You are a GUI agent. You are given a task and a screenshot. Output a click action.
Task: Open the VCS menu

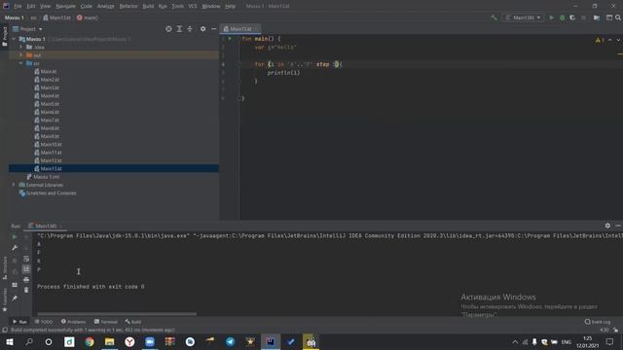click(193, 6)
